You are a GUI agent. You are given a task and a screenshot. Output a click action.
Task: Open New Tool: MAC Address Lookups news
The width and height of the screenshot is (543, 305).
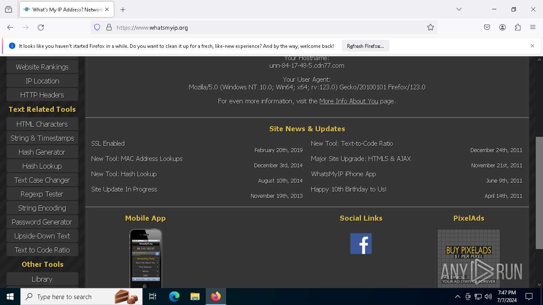[x=137, y=159]
